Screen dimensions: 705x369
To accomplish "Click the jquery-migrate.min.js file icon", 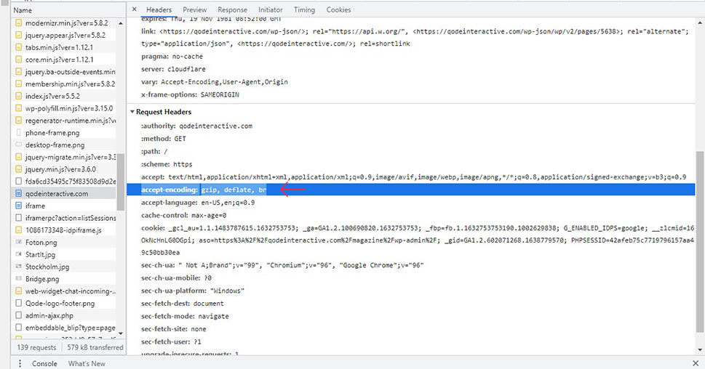I will [x=18, y=157].
